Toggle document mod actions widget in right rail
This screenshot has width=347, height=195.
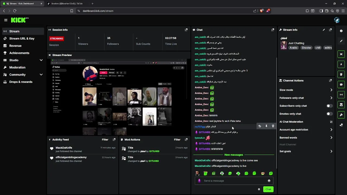click(341, 74)
